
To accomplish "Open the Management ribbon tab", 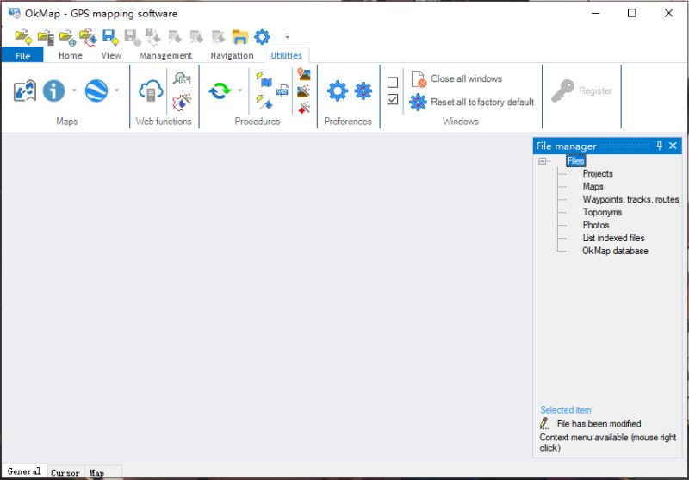I will coord(165,55).
